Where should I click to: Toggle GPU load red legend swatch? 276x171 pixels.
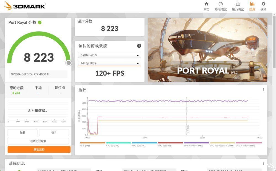coord(170,143)
